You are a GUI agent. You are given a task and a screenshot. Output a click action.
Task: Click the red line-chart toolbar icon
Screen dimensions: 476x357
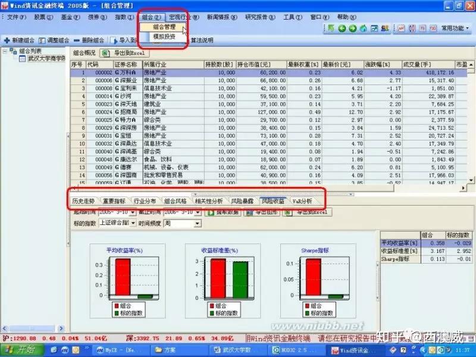(x=401, y=29)
